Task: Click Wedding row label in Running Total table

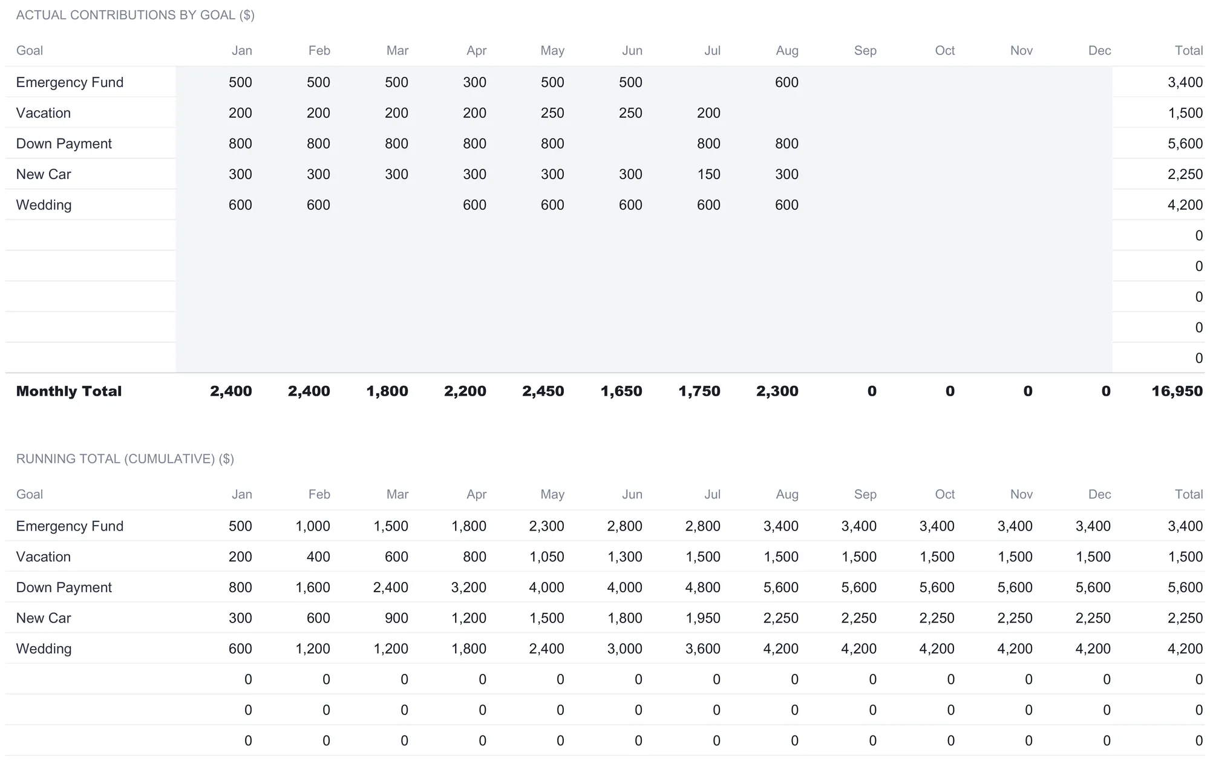Action: click(44, 649)
